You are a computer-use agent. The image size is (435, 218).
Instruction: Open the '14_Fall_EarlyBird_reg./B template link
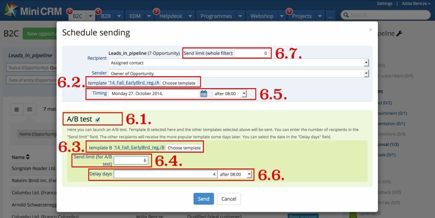[x=139, y=147]
